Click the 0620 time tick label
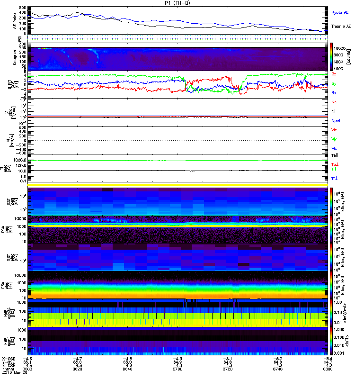The height and width of the screenshot is (379, 355). [77, 369]
